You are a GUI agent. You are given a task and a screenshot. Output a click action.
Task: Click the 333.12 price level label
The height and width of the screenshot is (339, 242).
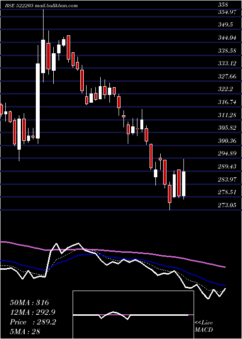[227, 63]
